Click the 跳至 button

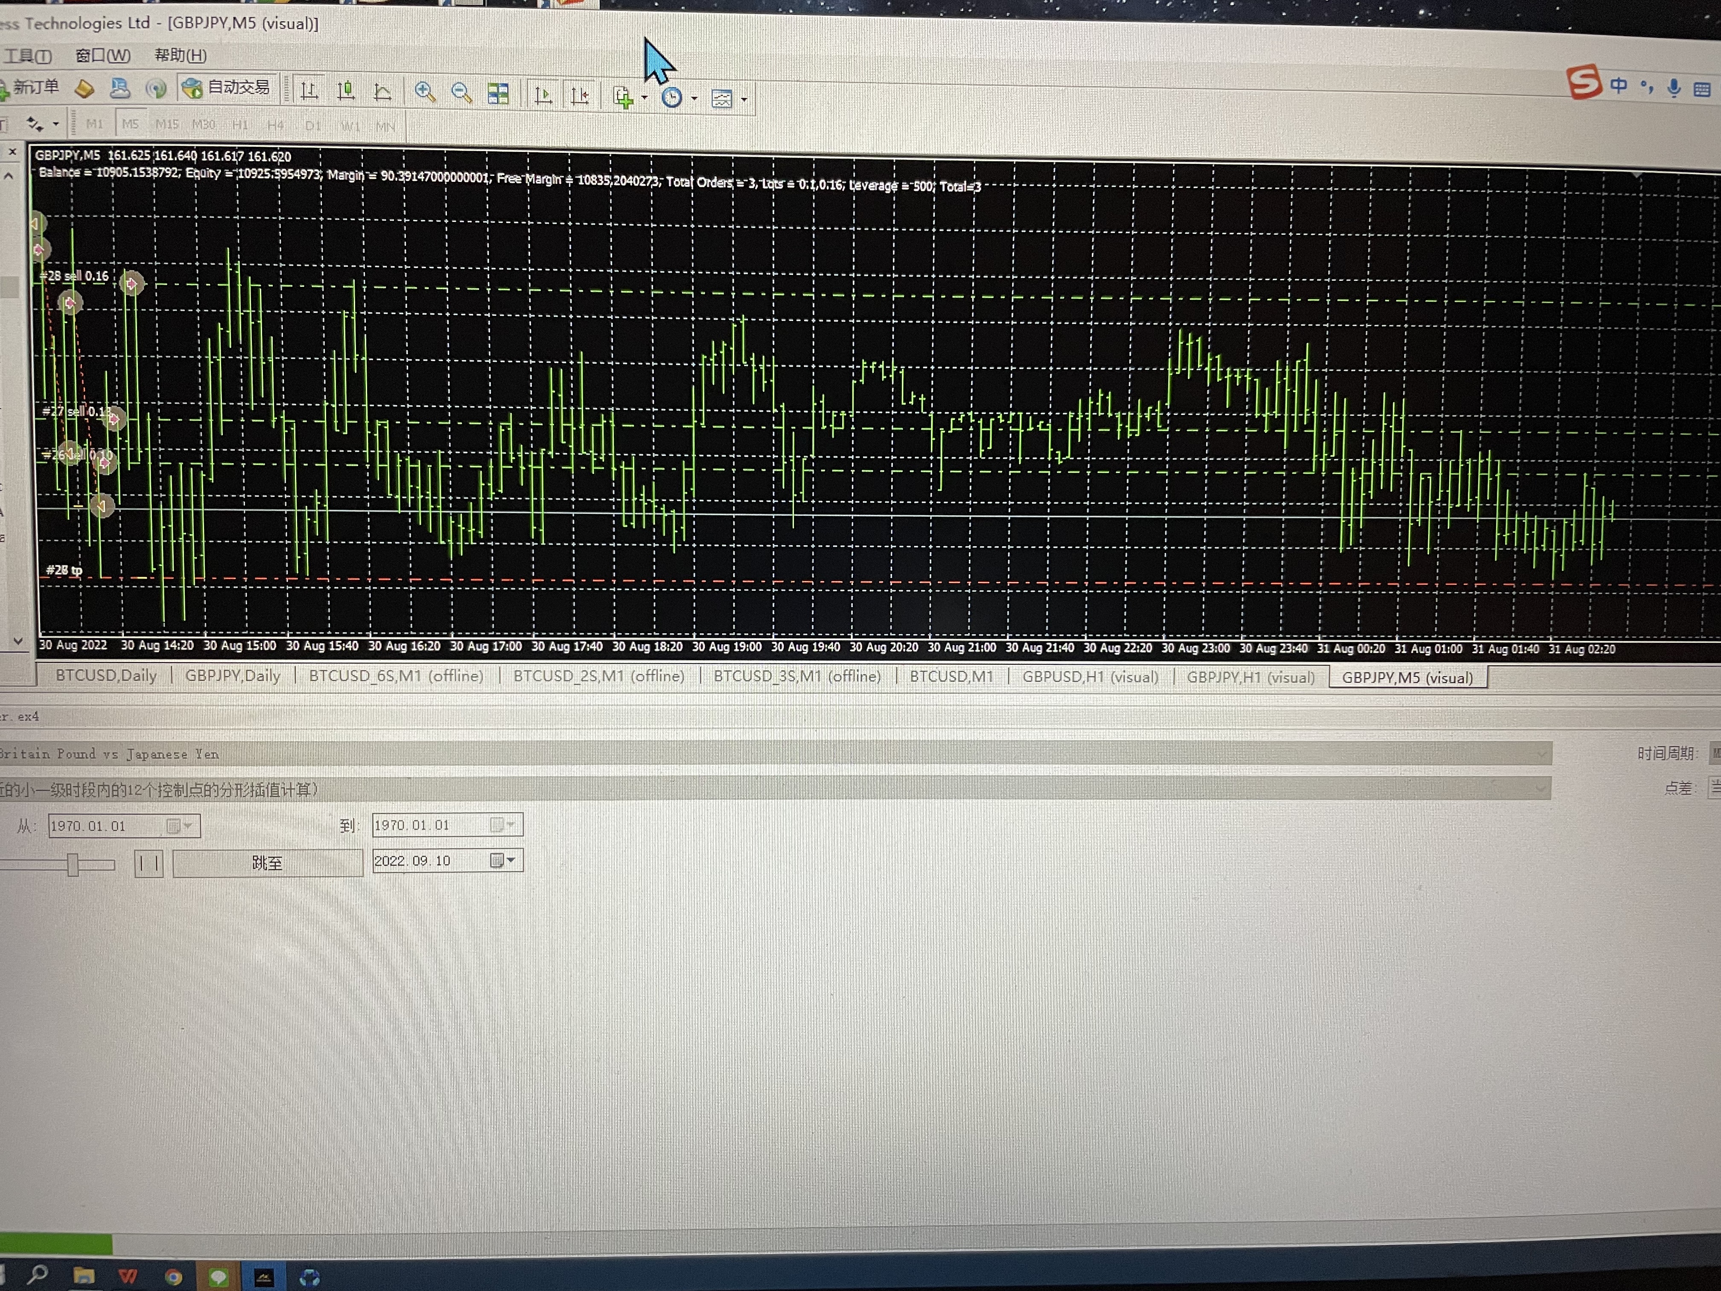268,862
